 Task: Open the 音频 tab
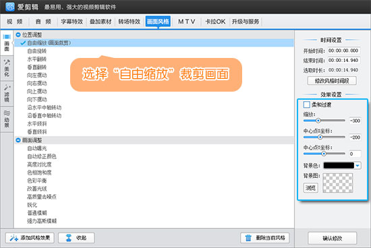(x=43, y=22)
